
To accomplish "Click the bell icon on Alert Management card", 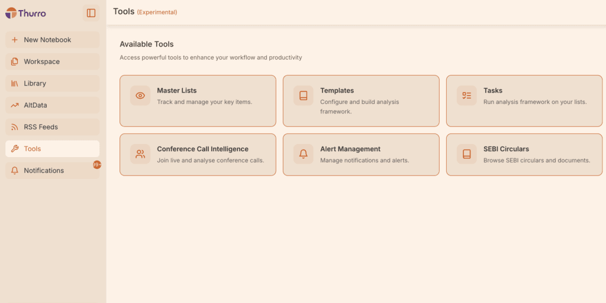I will (x=304, y=154).
